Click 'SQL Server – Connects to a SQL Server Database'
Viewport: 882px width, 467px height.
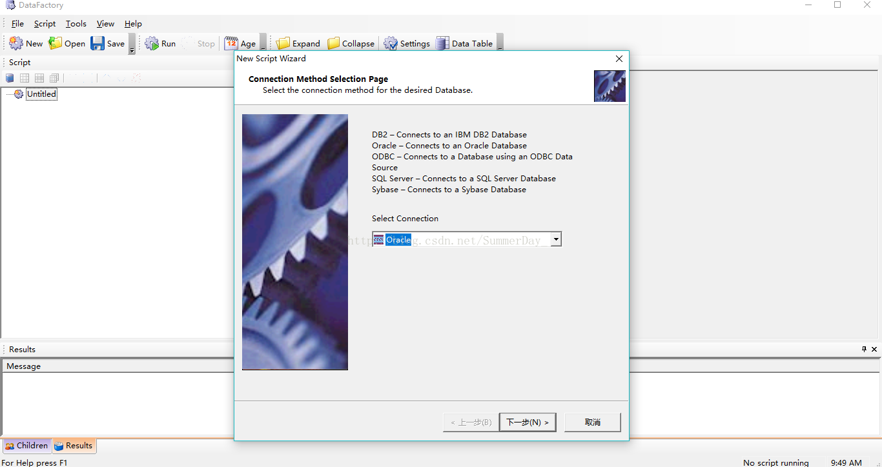point(464,179)
